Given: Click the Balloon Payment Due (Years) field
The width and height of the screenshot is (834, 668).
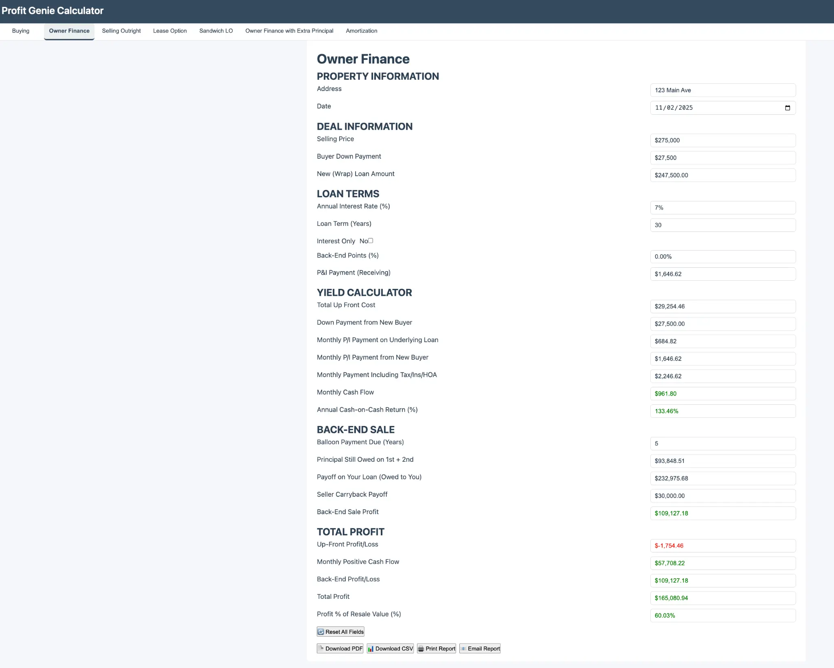Looking at the screenshot, I should (x=723, y=443).
